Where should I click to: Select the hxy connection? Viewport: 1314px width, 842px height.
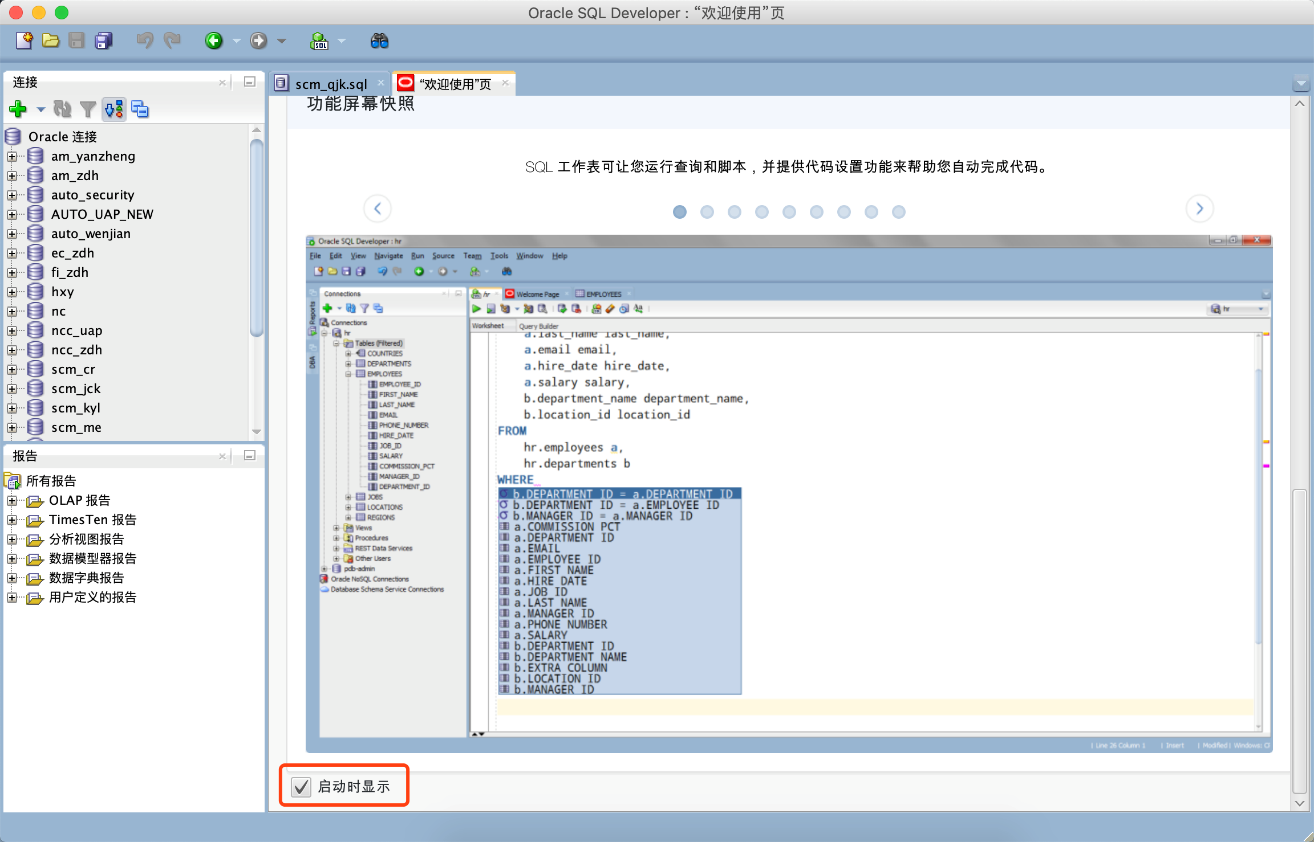[62, 292]
